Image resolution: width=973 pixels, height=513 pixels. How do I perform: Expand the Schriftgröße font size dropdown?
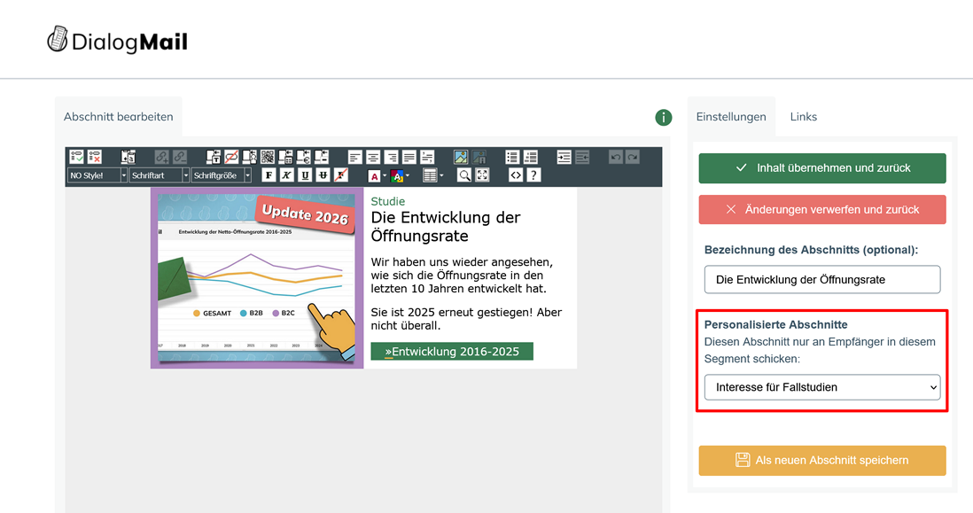coord(222,175)
